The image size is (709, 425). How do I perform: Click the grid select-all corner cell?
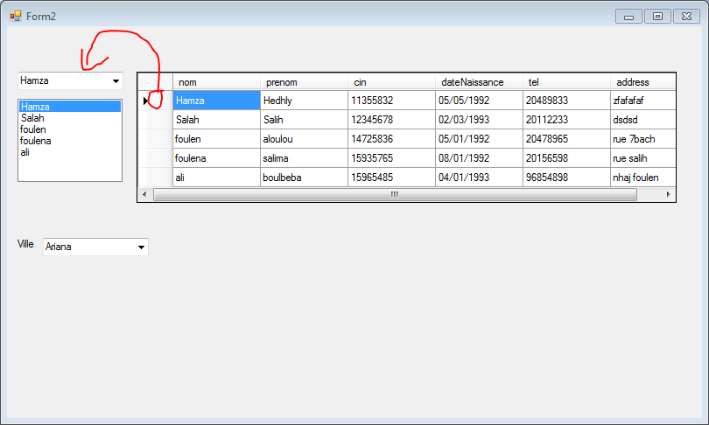pos(155,82)
